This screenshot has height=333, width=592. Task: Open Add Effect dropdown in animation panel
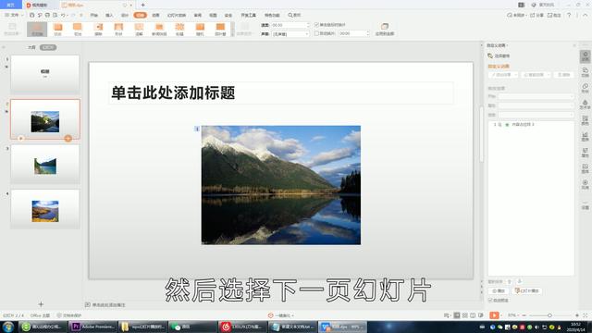503,75
